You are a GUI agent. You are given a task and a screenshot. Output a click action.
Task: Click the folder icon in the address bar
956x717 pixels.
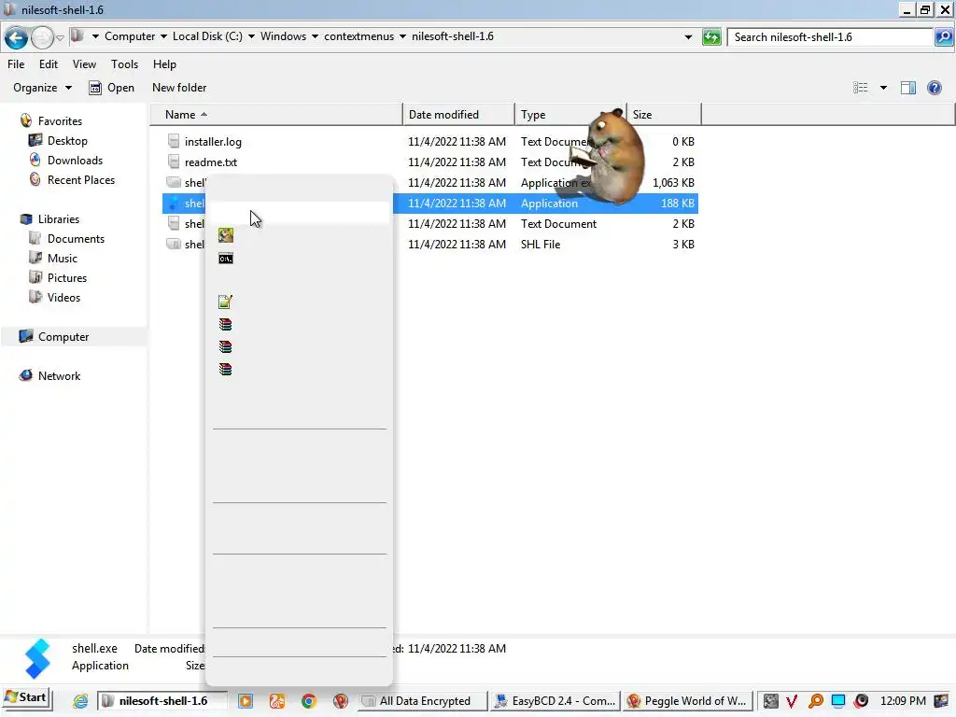point(77,36)
